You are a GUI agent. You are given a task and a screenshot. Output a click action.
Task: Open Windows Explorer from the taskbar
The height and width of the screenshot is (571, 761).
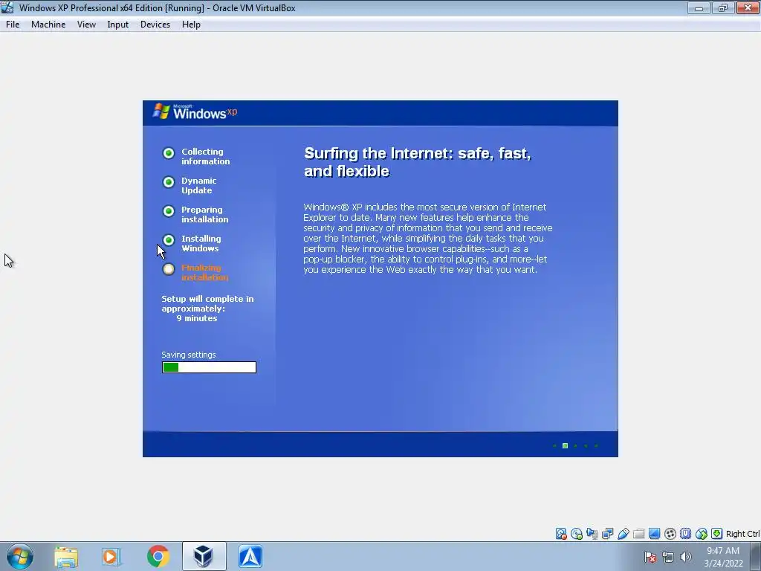click(x=66, y=557)
